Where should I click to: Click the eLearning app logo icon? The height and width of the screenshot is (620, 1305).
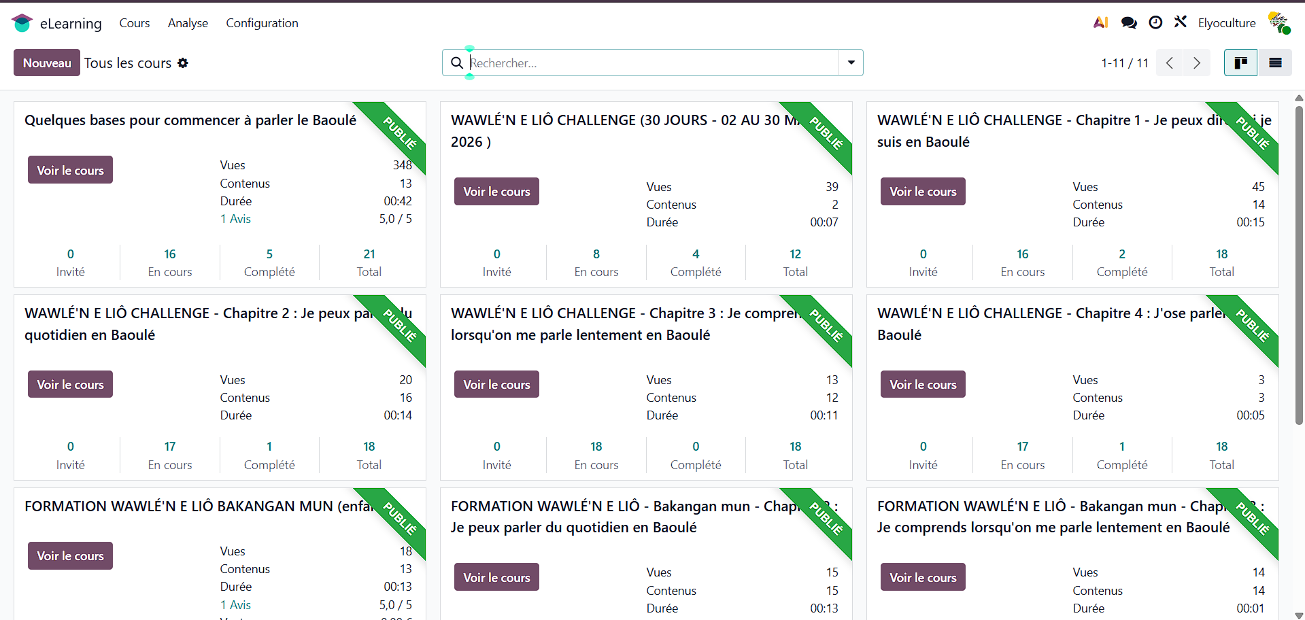pos(22,23)
